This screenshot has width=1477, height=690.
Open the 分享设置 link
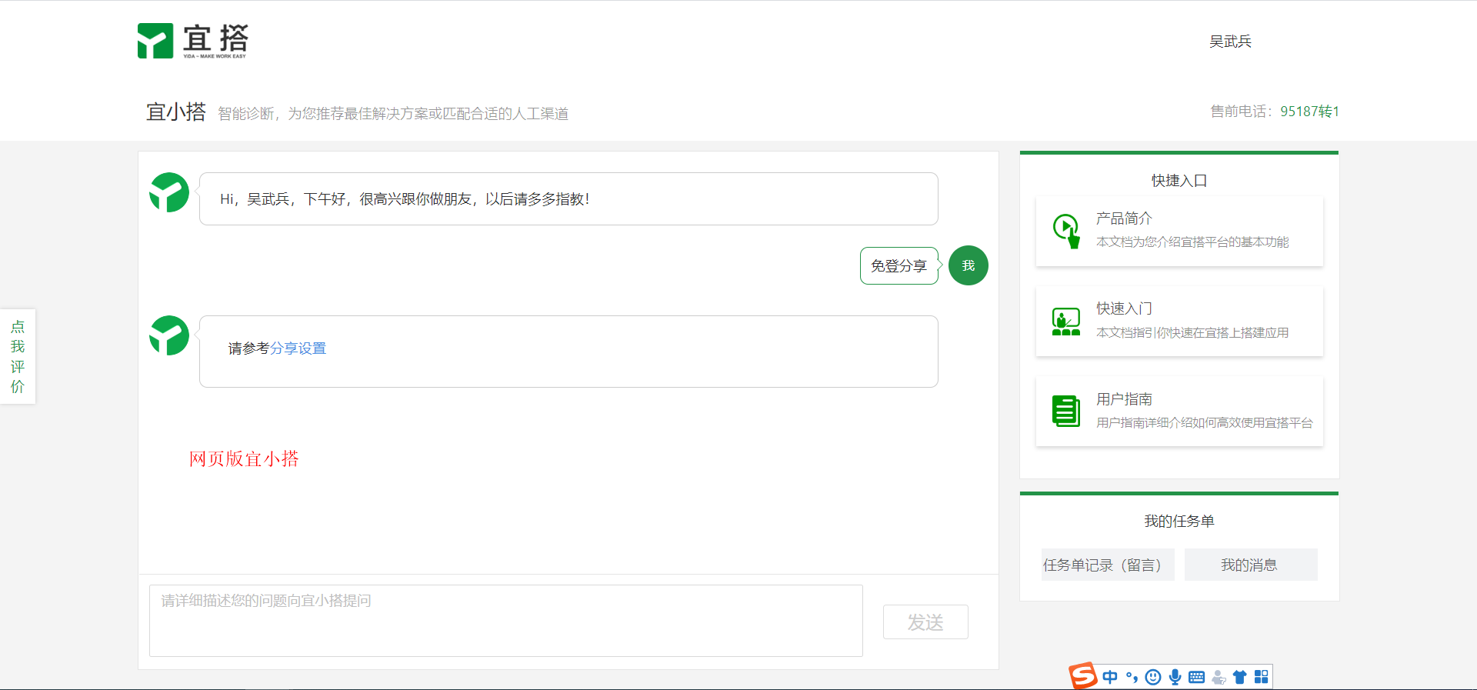click(x=298, y=348)
